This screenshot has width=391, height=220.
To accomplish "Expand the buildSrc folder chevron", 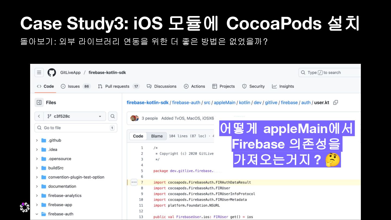I will coord(37,168).
